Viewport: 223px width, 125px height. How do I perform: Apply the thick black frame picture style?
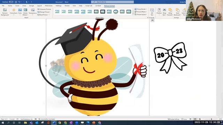pos(102,11)
